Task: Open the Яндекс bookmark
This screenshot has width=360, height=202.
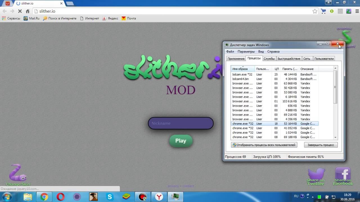Action: click(x=110, y=18)
